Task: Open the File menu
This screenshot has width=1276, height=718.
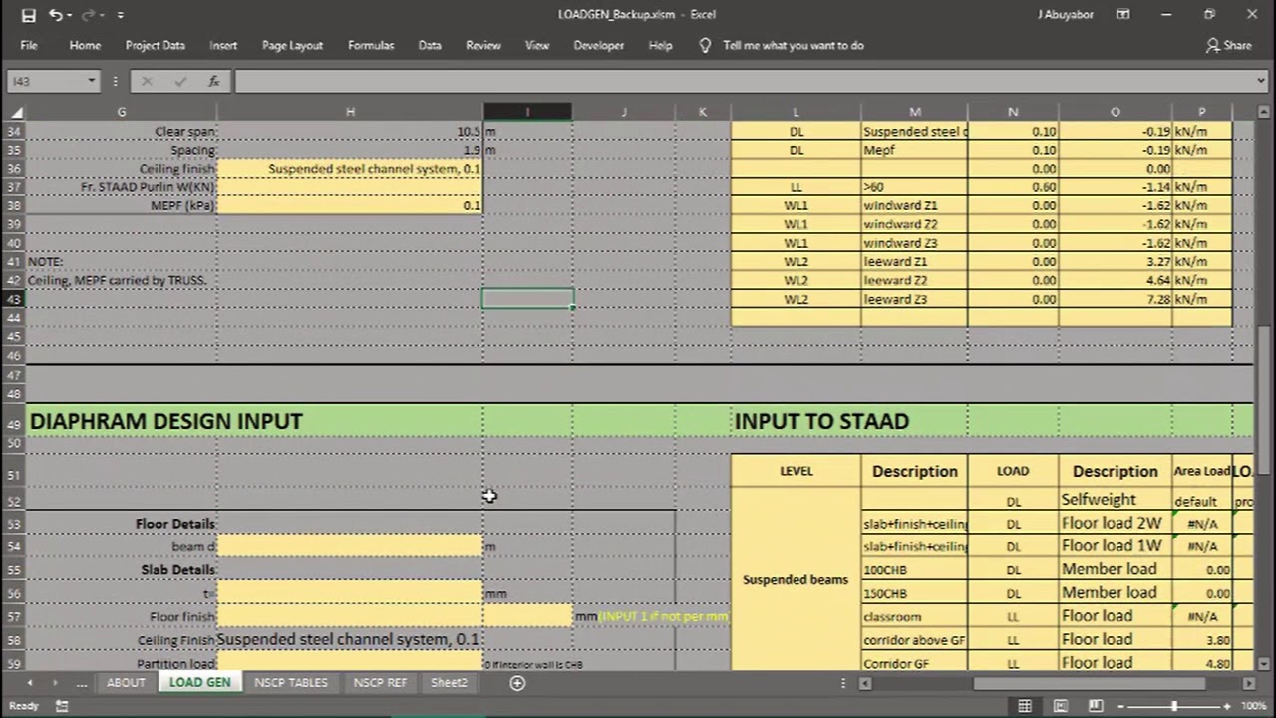Action: [x=29, y=45]
